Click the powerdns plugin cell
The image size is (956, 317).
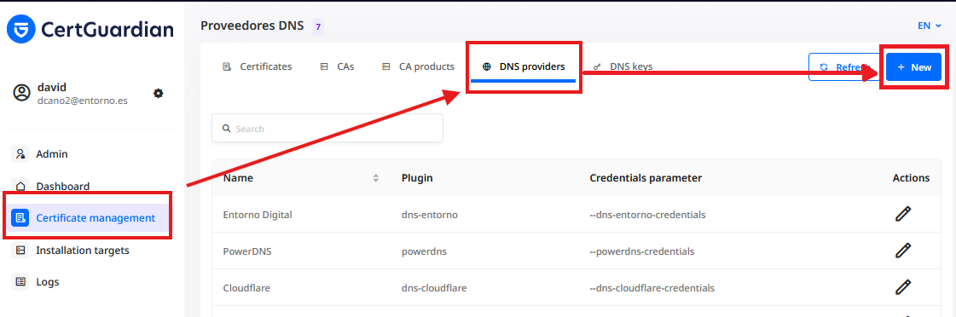[425, 251]
